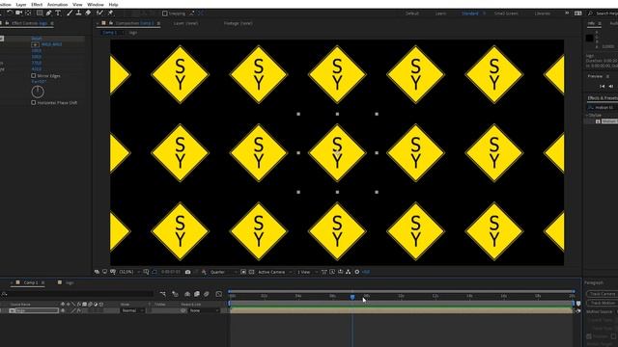This screenshot has width=618, height=347.
Task: Click the logo layer bar in timeline
Action: 401,310
